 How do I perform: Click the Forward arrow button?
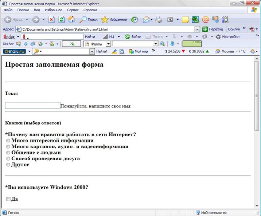tap(36, 20)
